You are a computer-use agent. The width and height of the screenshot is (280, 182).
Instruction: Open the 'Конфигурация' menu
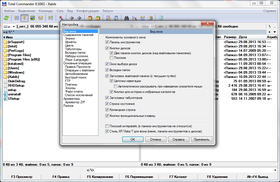87,11
